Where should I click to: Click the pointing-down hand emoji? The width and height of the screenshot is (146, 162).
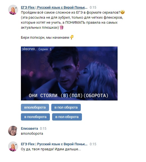(x=72, y=37)
